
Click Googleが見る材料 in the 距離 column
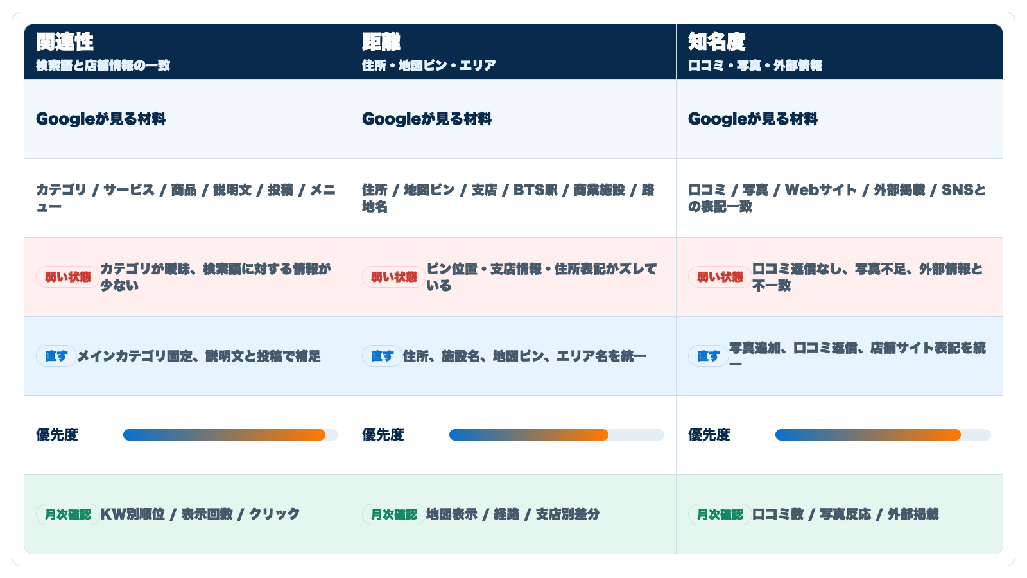pos(427,119)
